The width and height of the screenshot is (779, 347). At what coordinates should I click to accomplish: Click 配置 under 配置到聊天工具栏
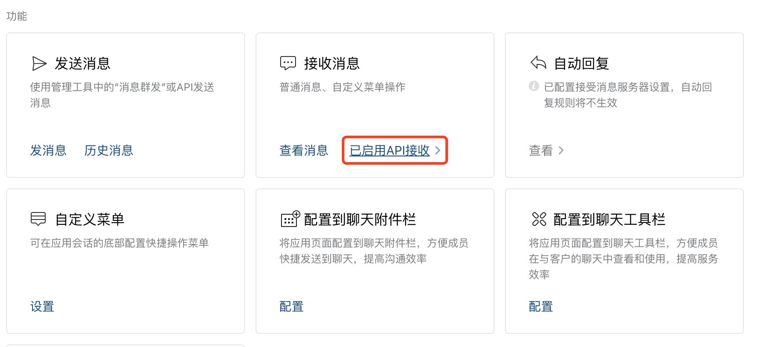click(540, 307)
